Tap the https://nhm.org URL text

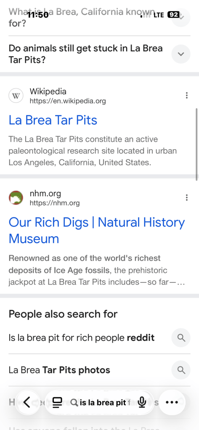(x=55, y=203)
